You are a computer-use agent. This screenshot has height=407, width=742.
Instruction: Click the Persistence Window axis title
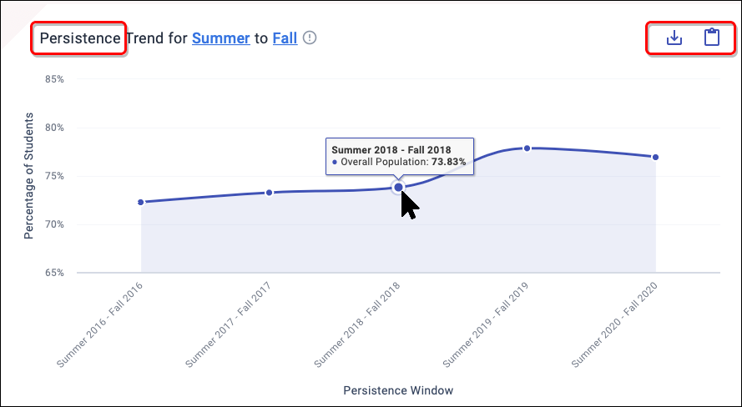[398, 389]
